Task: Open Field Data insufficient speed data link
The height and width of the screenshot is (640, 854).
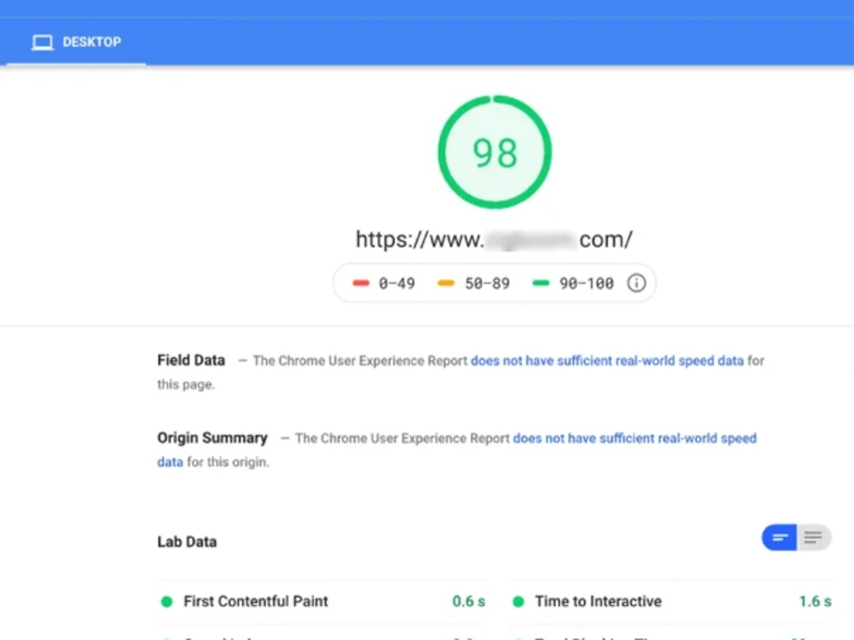Action: tap(606, 361)
